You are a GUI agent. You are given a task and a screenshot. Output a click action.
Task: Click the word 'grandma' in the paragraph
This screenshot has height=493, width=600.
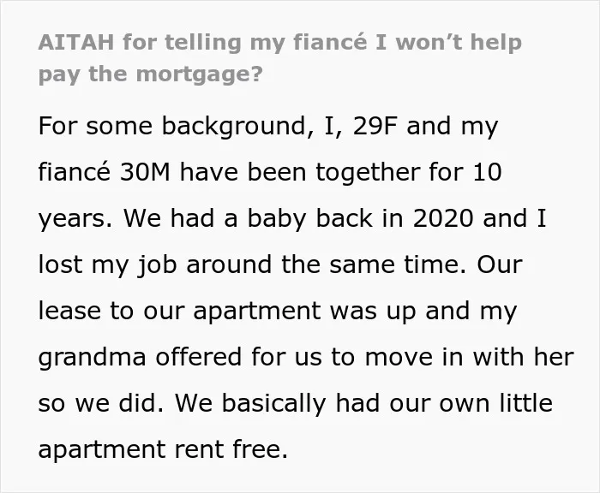(93, 359)
